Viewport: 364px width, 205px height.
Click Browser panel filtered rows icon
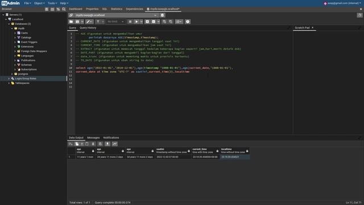[x=58, y=9]
